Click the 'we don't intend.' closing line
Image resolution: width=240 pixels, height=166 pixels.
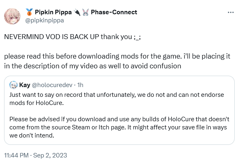[32, 135]
